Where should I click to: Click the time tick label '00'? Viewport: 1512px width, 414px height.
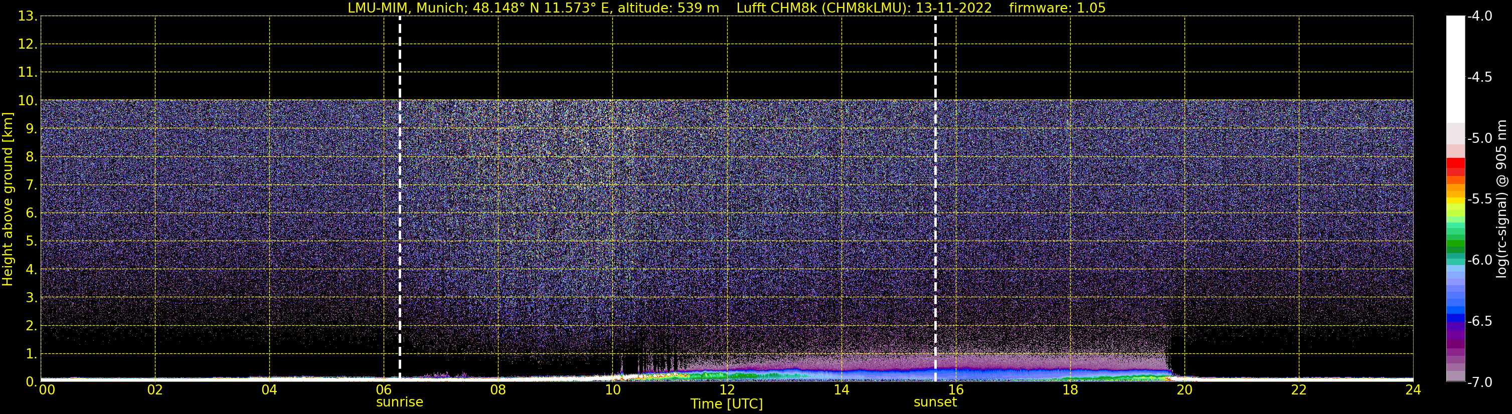pyautogui.click(x=47, y=390)
